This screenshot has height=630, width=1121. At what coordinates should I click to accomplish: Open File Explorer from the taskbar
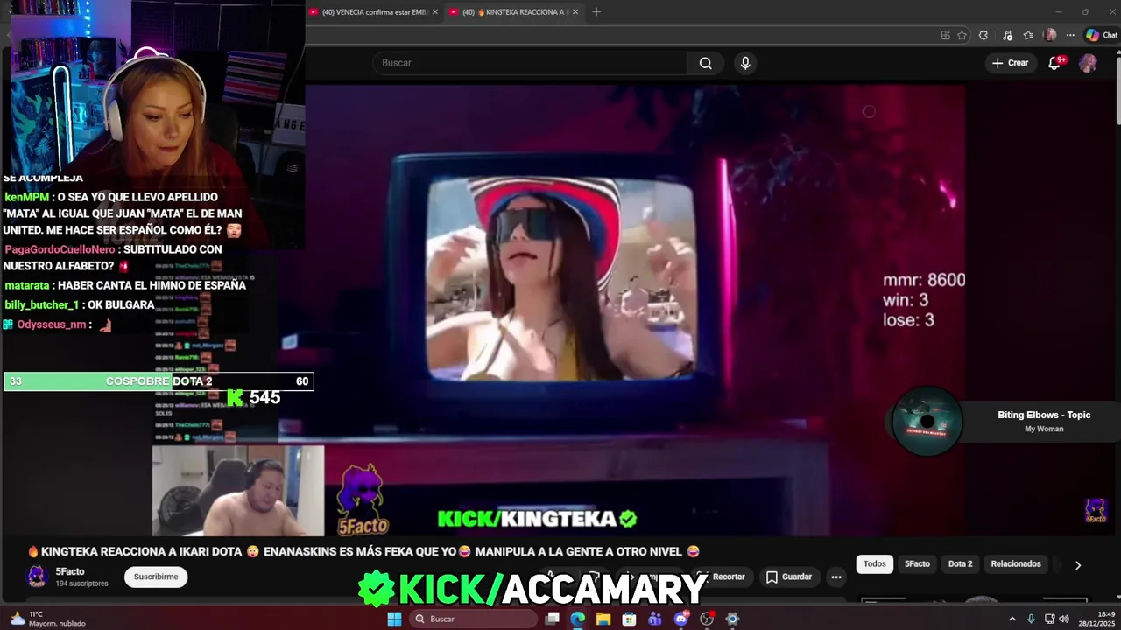[x=603, y=619]
